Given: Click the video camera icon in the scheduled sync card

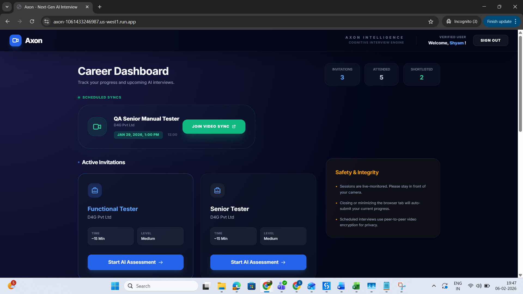Looking at the screenshot, I should [97, 127].
